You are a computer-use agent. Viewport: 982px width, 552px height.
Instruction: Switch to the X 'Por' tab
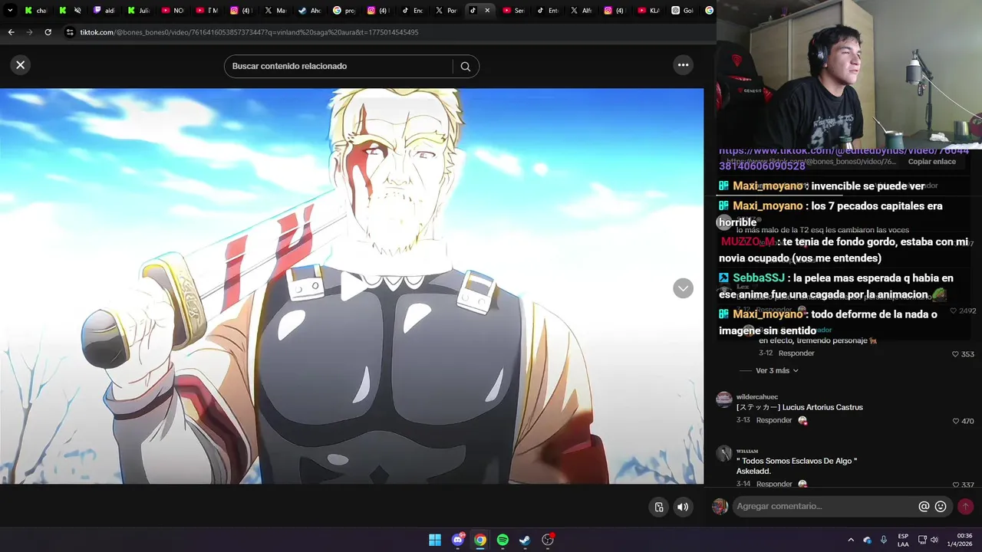click(447, 11)
